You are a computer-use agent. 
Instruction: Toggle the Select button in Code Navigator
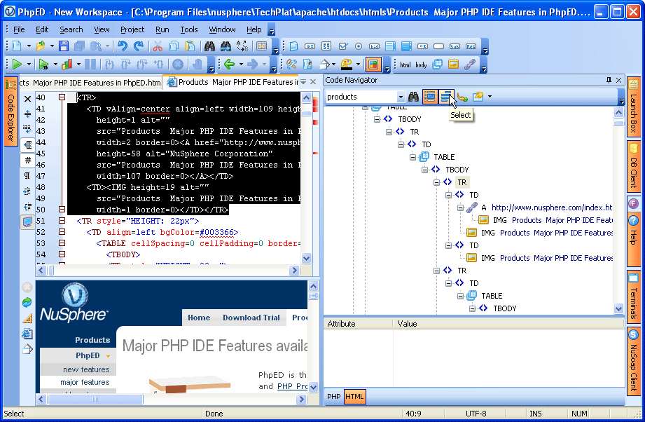point(445,97)
